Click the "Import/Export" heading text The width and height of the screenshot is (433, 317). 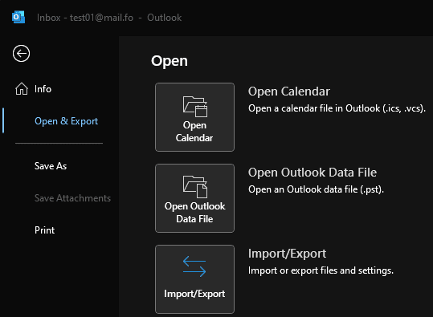287,254
